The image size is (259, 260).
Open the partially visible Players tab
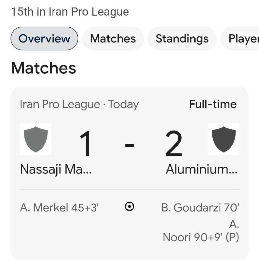pyautogui.click(x=240, y=38)
